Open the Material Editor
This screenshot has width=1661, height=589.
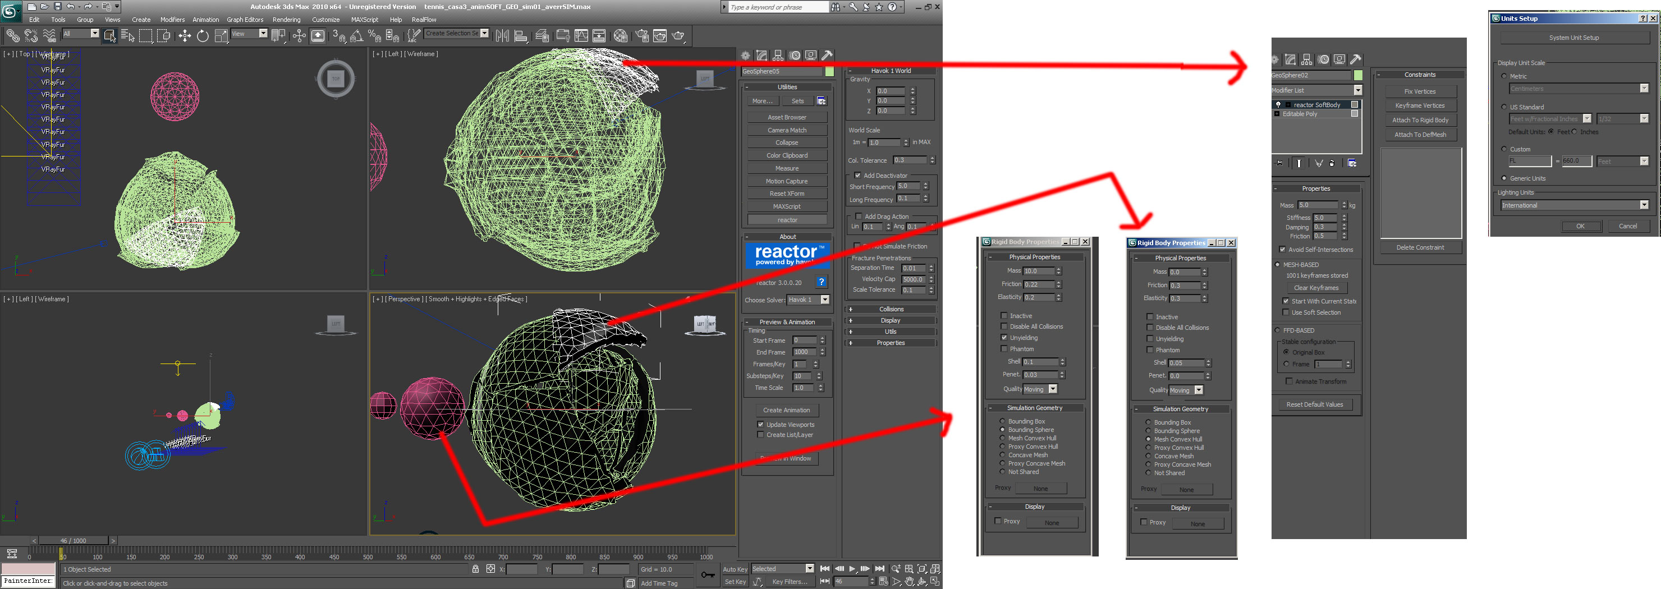(620, 35)
